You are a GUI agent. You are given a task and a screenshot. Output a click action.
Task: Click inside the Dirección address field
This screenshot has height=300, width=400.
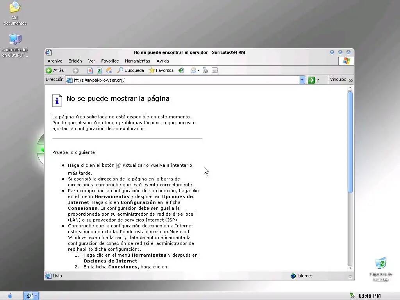coord(183,80)
